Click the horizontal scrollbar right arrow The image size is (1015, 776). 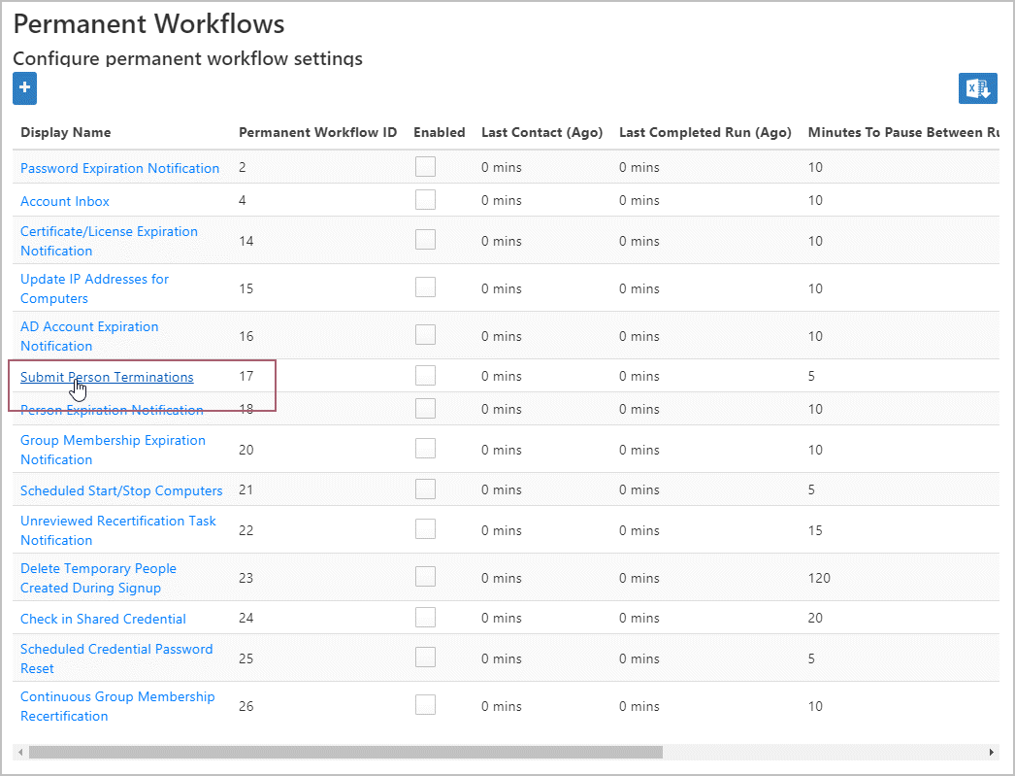[x=991, y=752]
